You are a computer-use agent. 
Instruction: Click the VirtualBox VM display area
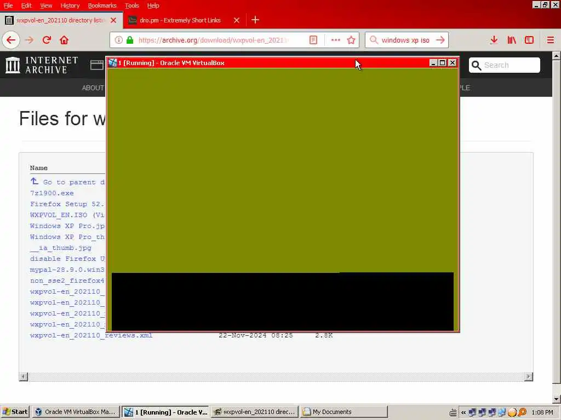coord(283,199)
